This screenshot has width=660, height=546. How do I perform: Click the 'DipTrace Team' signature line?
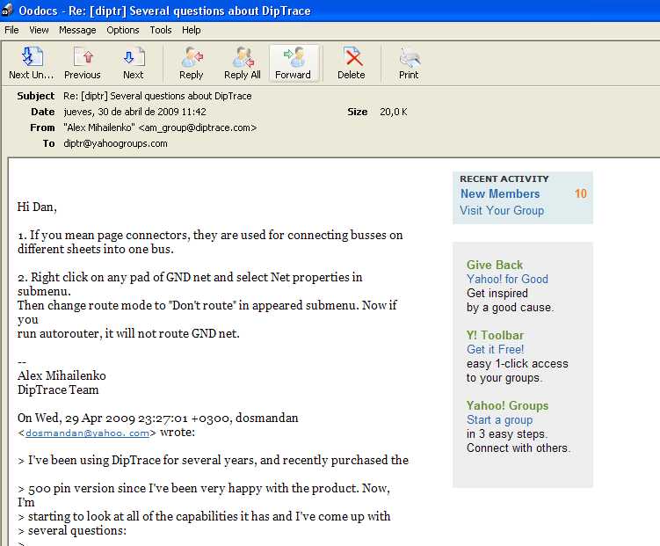[58, 389]
